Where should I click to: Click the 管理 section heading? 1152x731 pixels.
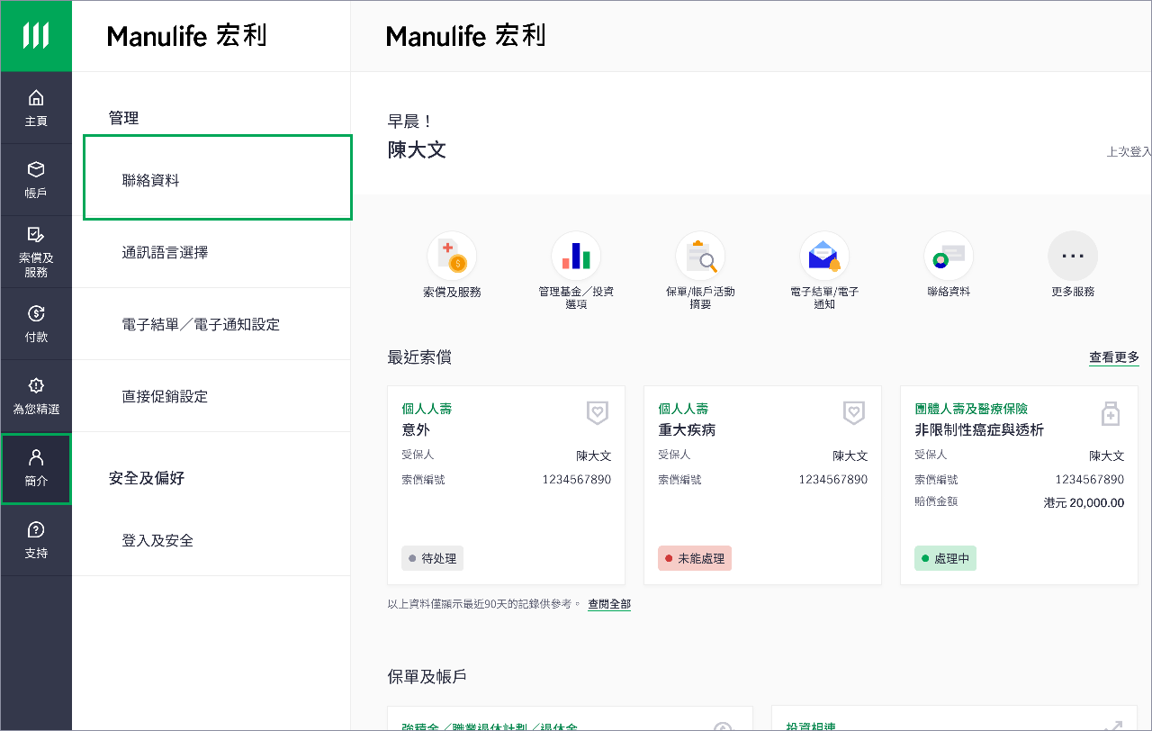click(x=123, y=118)
